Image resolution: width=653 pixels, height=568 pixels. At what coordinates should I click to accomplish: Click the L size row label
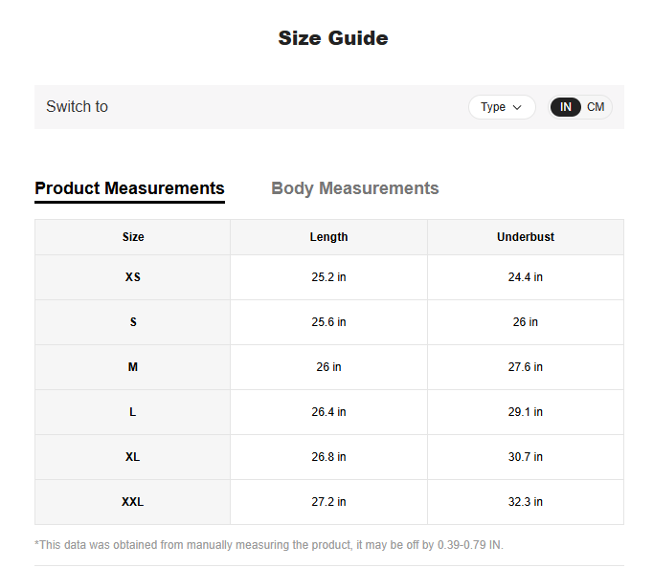[133, 412]
